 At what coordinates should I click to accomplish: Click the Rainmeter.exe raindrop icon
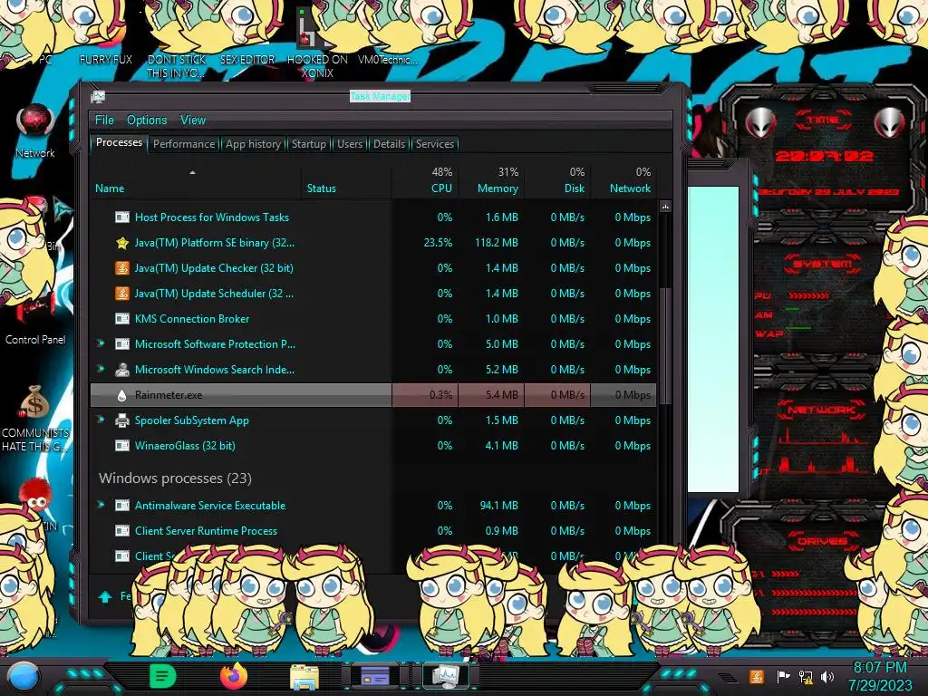point(122,395)
